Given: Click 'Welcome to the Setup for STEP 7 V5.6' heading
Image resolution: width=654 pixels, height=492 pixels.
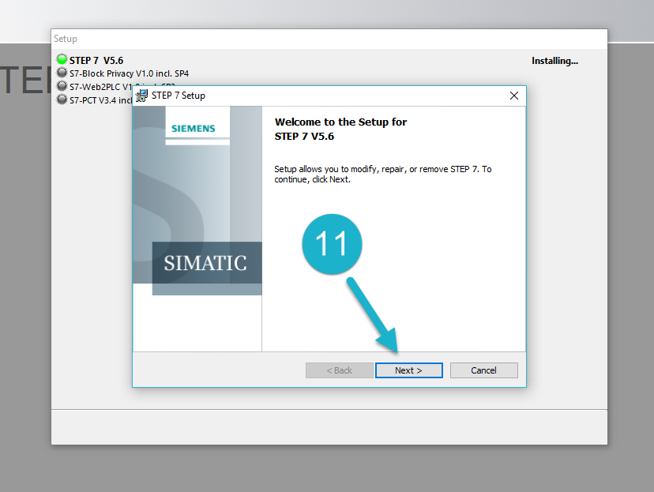Looking at the screenshot, I should [x=340, y=129].
